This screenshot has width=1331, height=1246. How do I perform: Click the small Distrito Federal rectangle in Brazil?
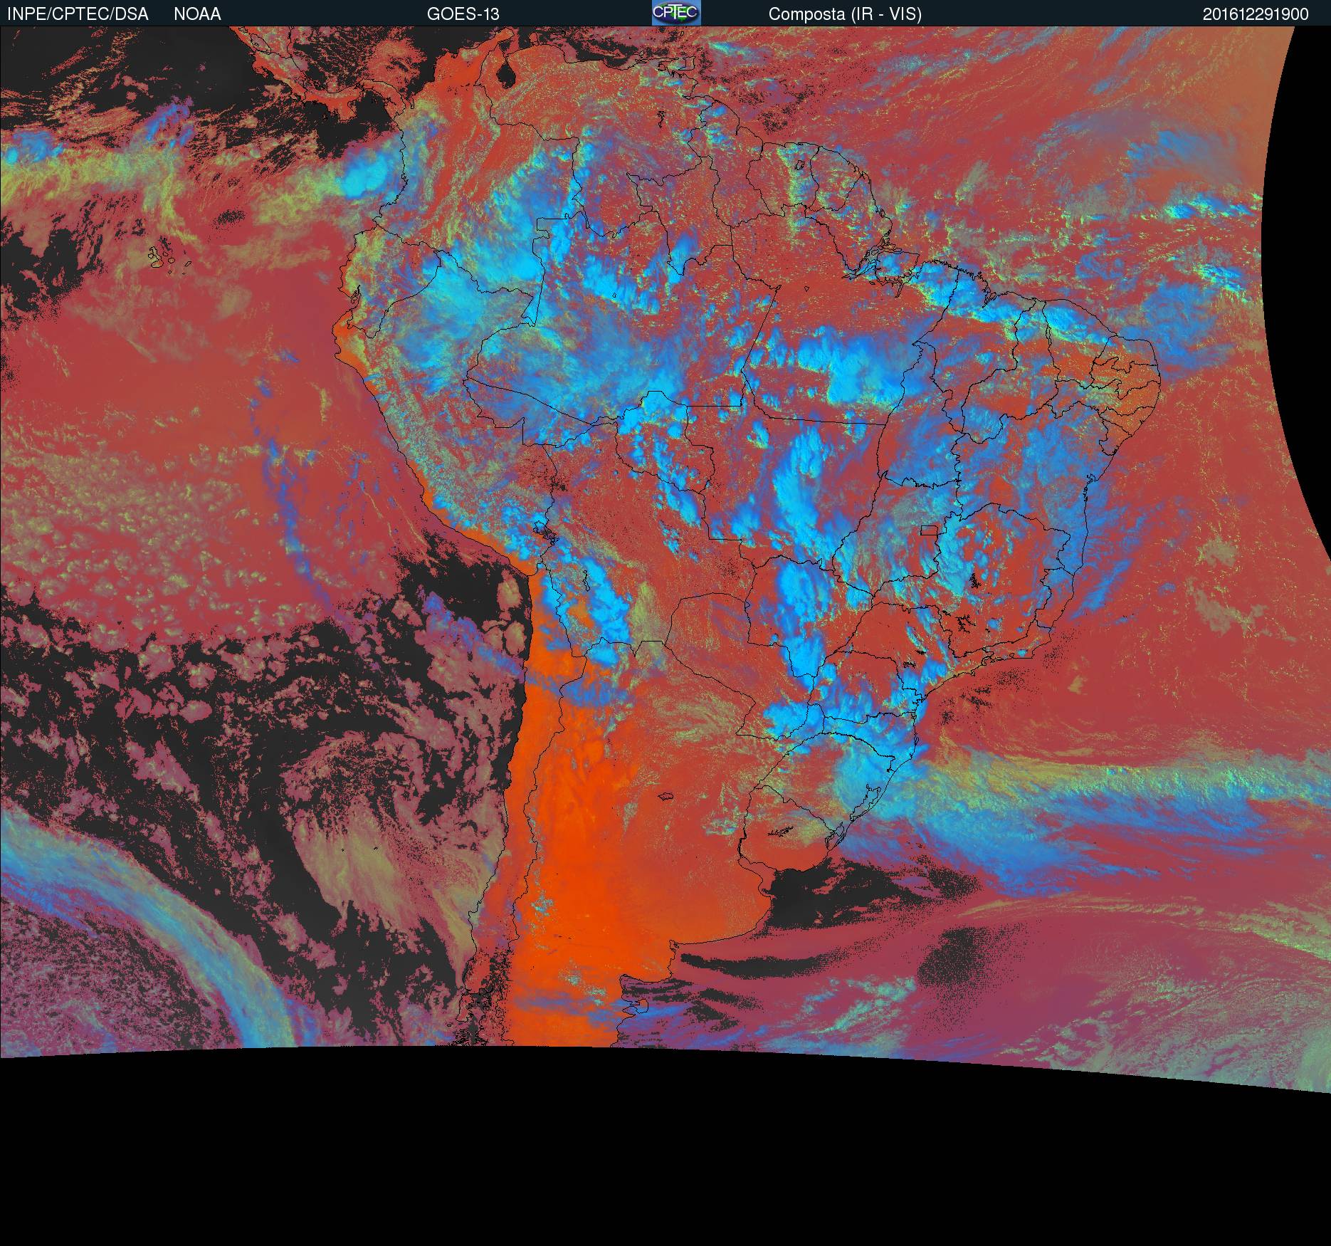[x=929, y=530]
